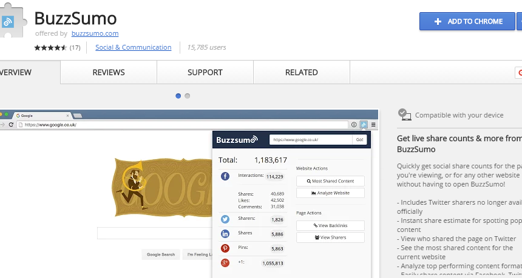Image resolution: width=522 pixels, height=278 pixels.
Task: Click the Go! button in popup
Action: coord(359,139)
